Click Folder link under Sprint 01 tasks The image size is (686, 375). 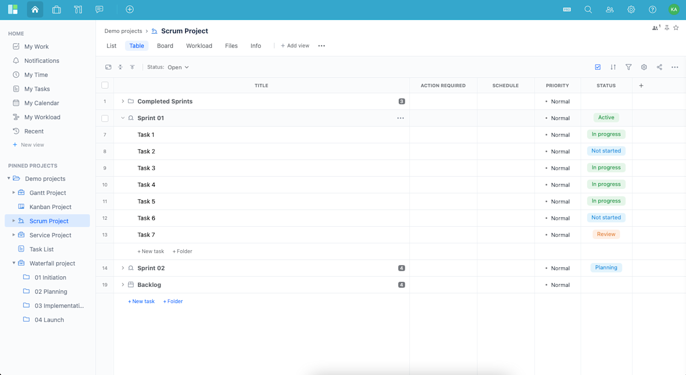(182, 251)
